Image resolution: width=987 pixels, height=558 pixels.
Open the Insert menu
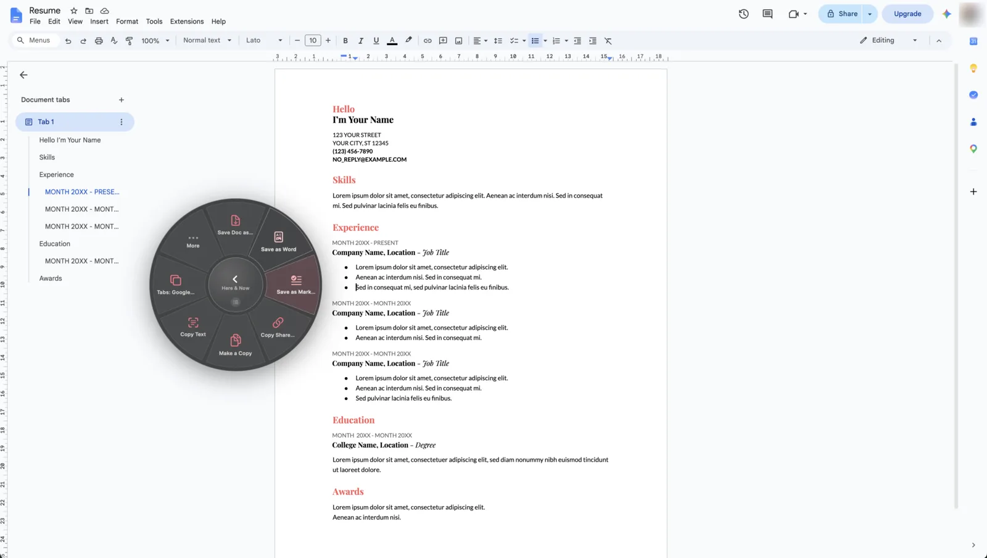coord(99,22)
